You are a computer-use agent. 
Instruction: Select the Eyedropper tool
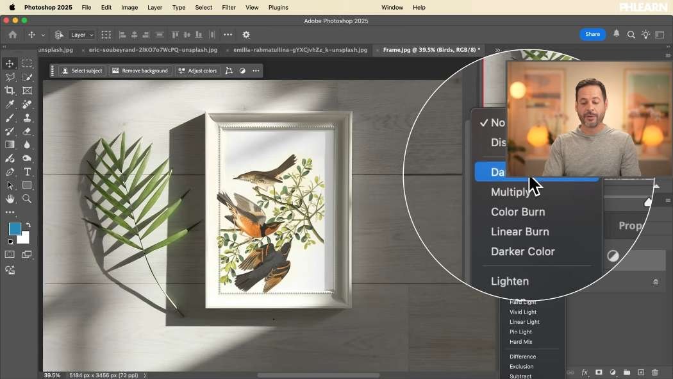point(10,105)
